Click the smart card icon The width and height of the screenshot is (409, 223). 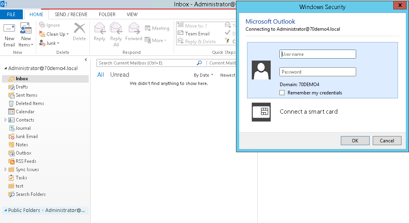[x=261, y=112]
